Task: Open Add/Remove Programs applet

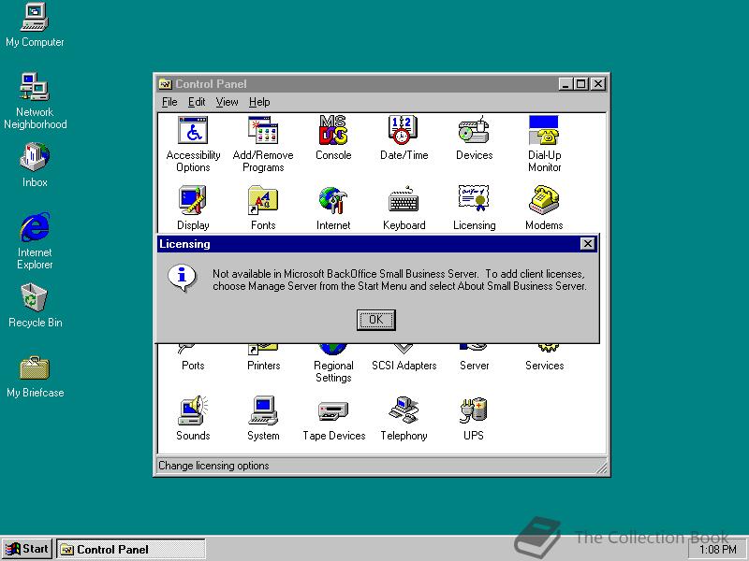Action: click(x=263, y=144)
